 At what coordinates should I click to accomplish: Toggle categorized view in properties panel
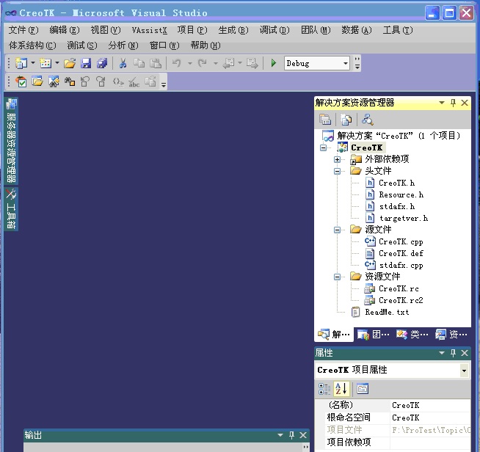click(x=324, y=389)
